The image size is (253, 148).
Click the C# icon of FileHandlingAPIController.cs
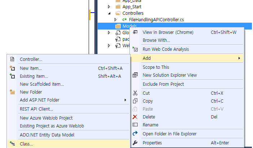coord(124,20)
